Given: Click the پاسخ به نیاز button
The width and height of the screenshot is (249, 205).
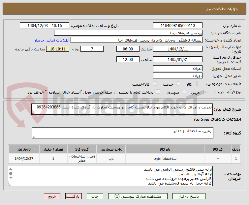Looking at the screenshot, I should (189, 196).
